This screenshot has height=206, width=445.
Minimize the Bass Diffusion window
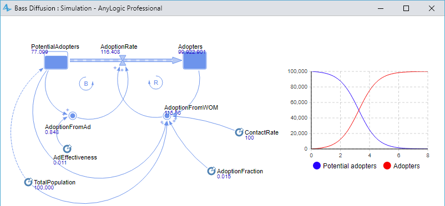[x=381, y=8]
